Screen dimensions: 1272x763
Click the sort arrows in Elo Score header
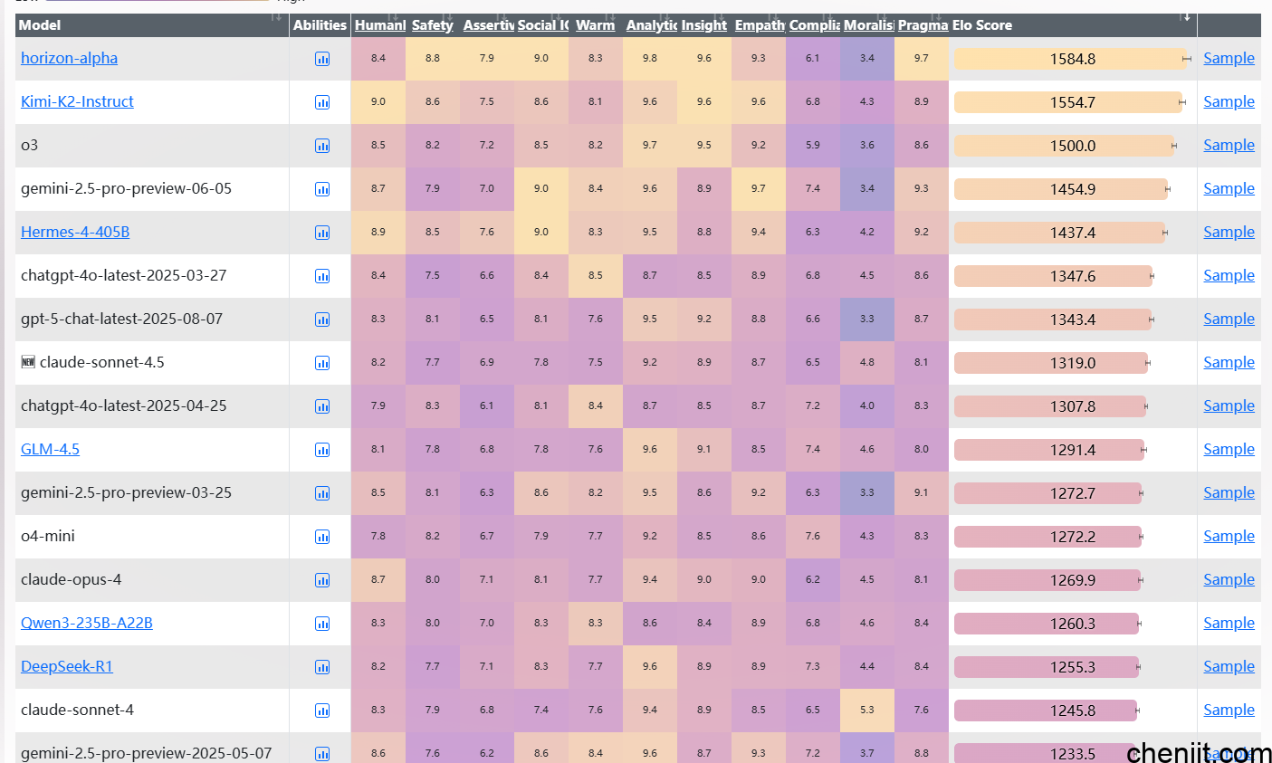click(x=1184, y=17)
